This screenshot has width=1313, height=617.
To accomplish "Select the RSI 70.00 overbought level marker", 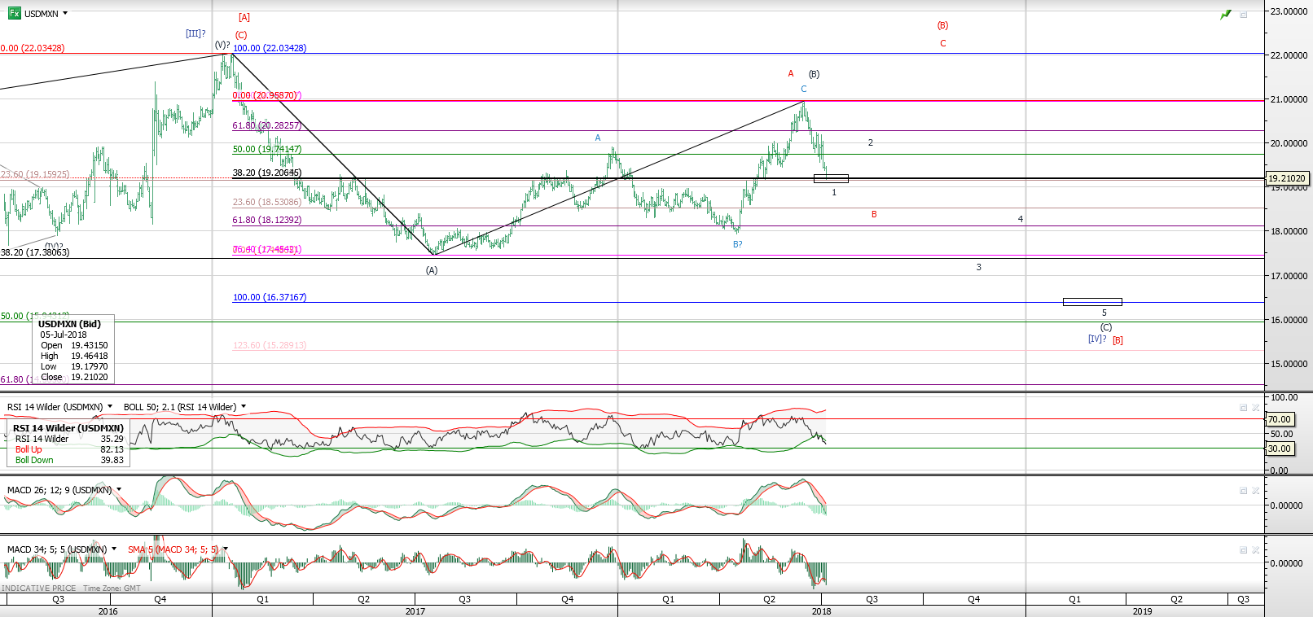I will (x=1279, y=419).
